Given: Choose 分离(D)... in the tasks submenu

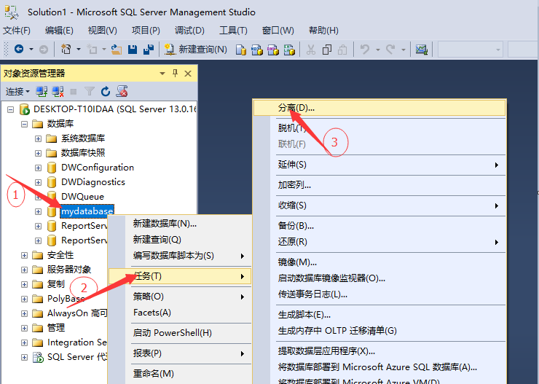Looking at the screenshot, I should point(379,108).
